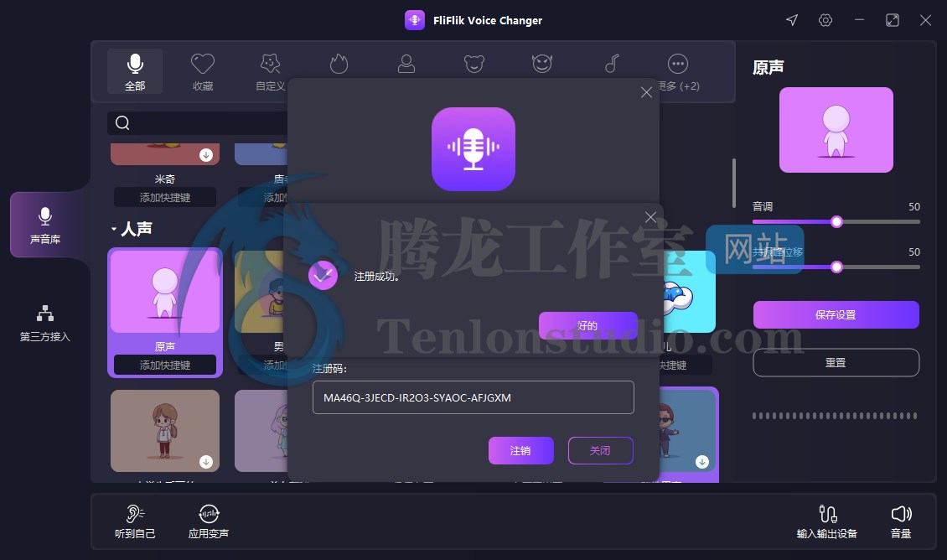Open the 音量 volume control
The width and height of the screenshot is (947, 560).
pyautogui.click(x=901, y=522)
